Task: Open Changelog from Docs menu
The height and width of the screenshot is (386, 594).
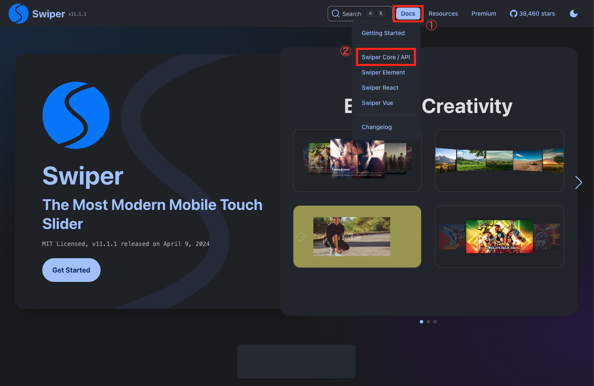Action: (377, 127)
